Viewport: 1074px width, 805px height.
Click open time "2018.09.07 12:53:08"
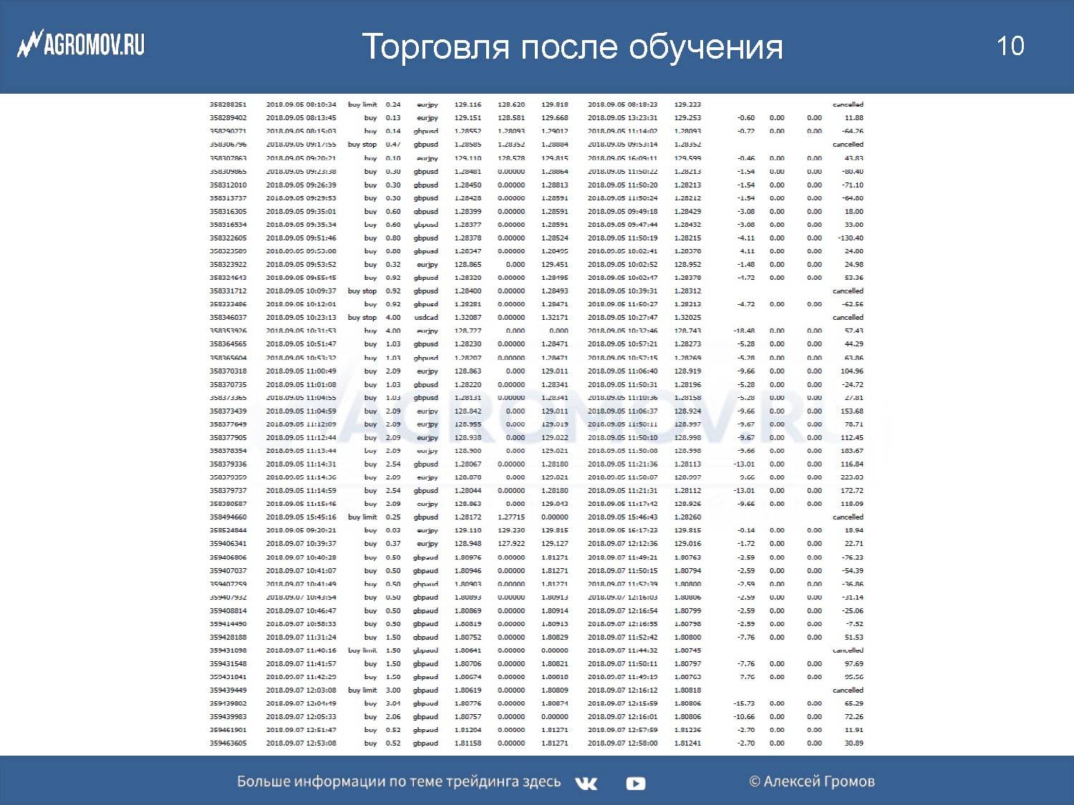(x=301, y=743)
